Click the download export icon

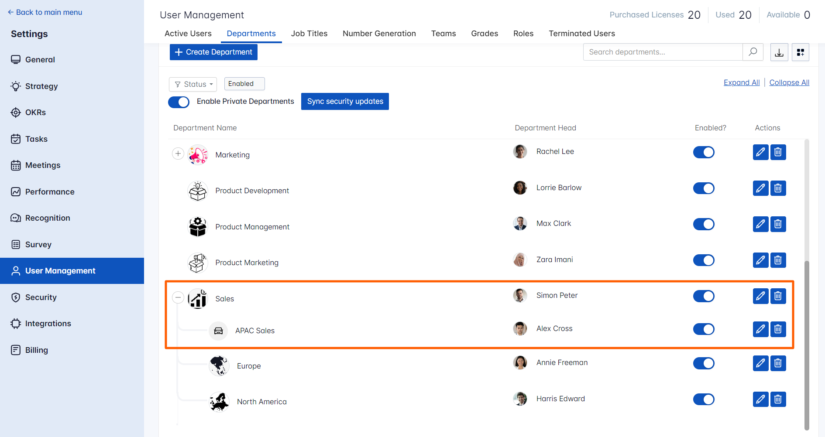779,52
